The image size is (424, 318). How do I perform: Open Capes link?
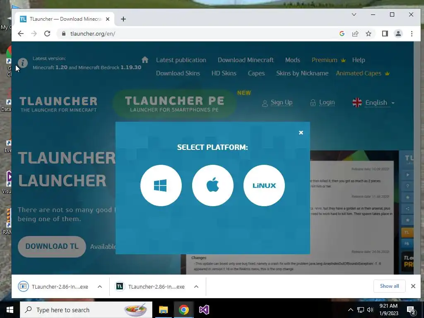(x=256, y=73)
